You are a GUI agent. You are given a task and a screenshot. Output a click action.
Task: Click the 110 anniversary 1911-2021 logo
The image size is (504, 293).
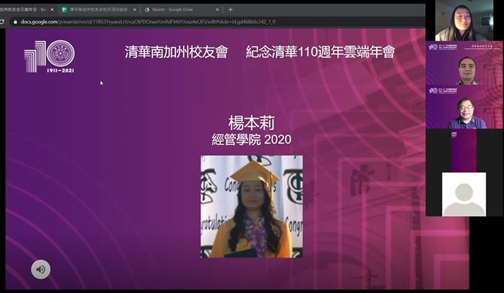[x=49, y=56]
